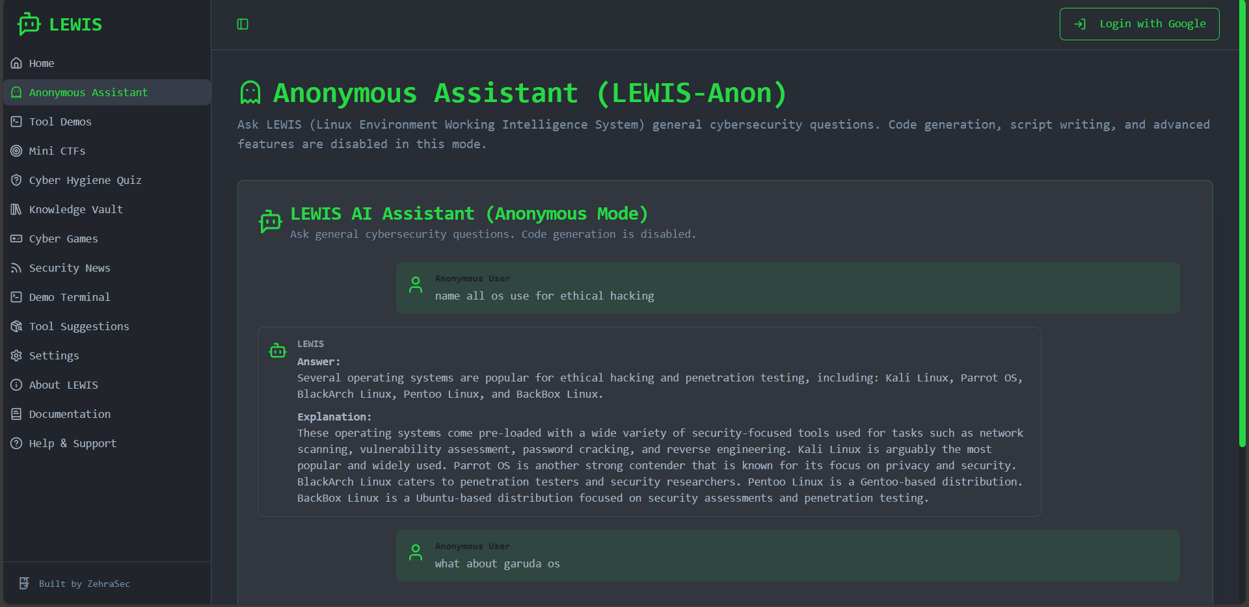This screenshot has width=1249, height=607.
Task: Navigate to Documentation
Action: coord(70,414)
